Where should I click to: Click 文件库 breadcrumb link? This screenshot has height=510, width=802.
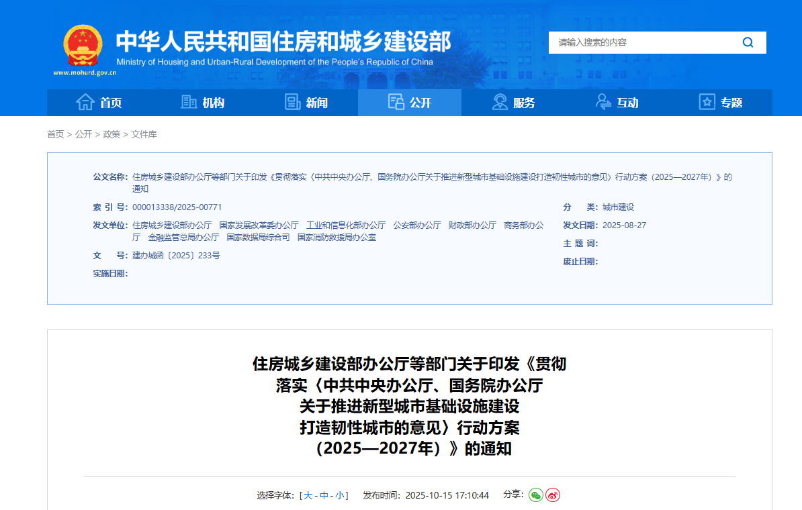[x=144, y=134]
